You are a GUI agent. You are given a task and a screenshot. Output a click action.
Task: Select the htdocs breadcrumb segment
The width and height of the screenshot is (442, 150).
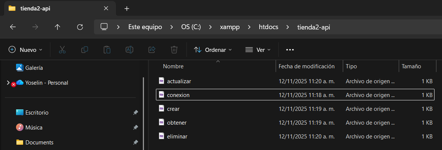(x=269, y=27)
